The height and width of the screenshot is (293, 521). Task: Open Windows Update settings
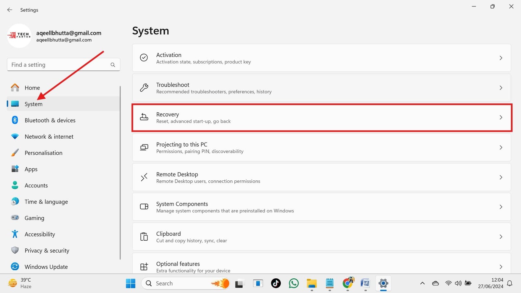tap(47, 267)
